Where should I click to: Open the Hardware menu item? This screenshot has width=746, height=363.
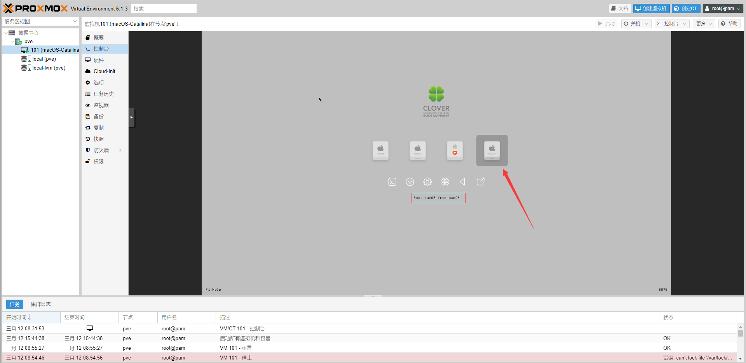pyautogui.click(x=99, y=60)
